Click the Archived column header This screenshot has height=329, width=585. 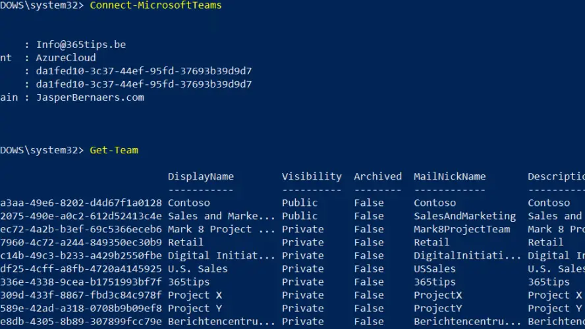coord(377,176)
